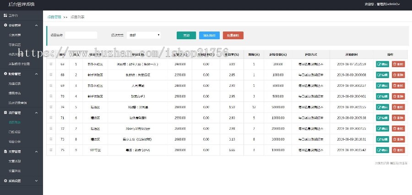
Task: Click the 项目管理 project section icon
Action: [5, 113]
